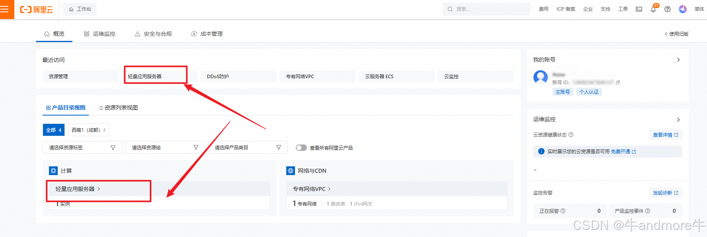Open recent item 专有网络VPC
This screenshot has width=707, height=237.
click(318, 76)
